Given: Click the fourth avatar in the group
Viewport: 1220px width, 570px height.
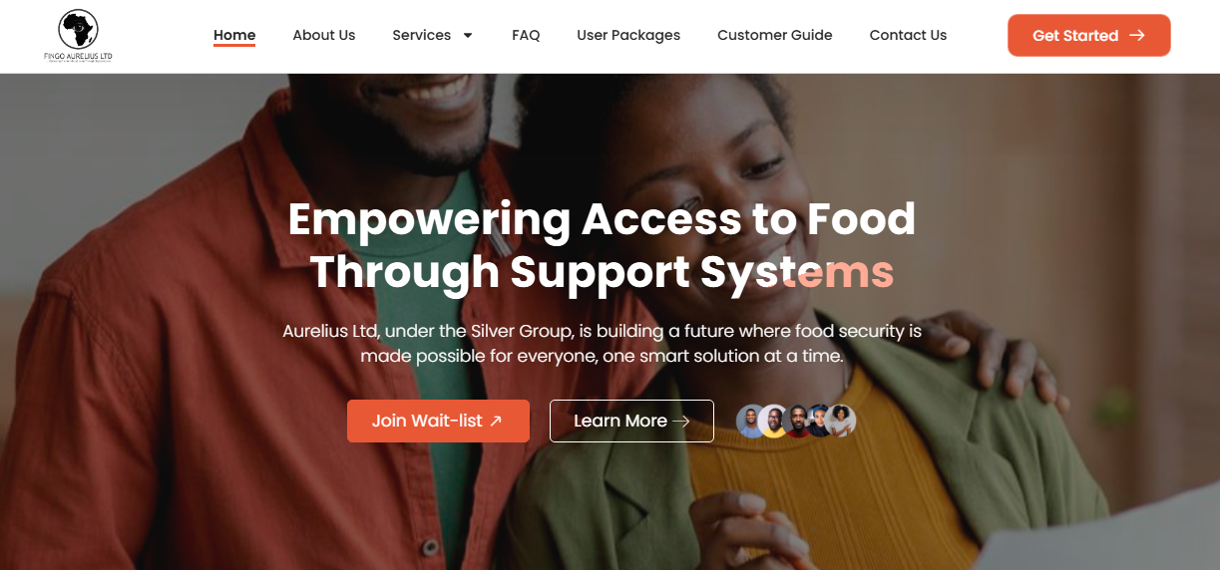Looking at the screenshot, I should [x=818, y=422].
